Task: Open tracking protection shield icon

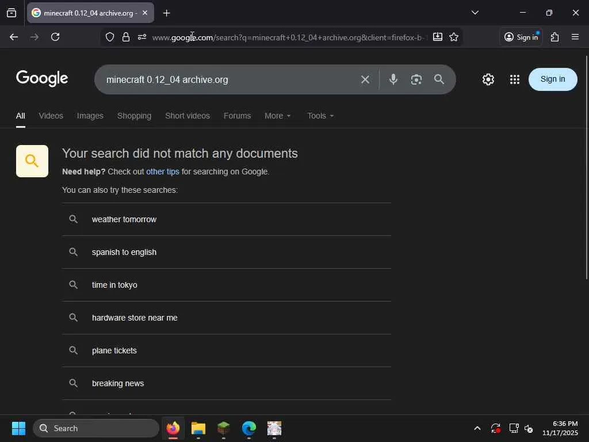Action: (110, 37)
